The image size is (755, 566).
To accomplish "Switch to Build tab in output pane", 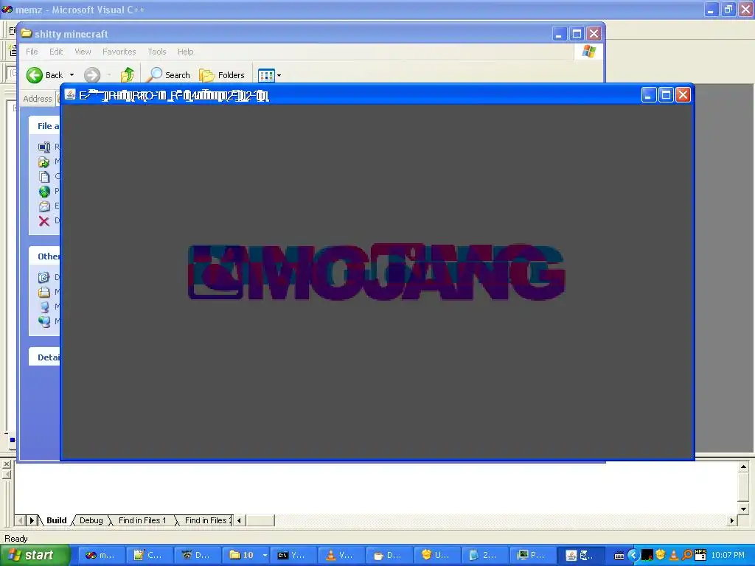I will click(x=56, y=520).
